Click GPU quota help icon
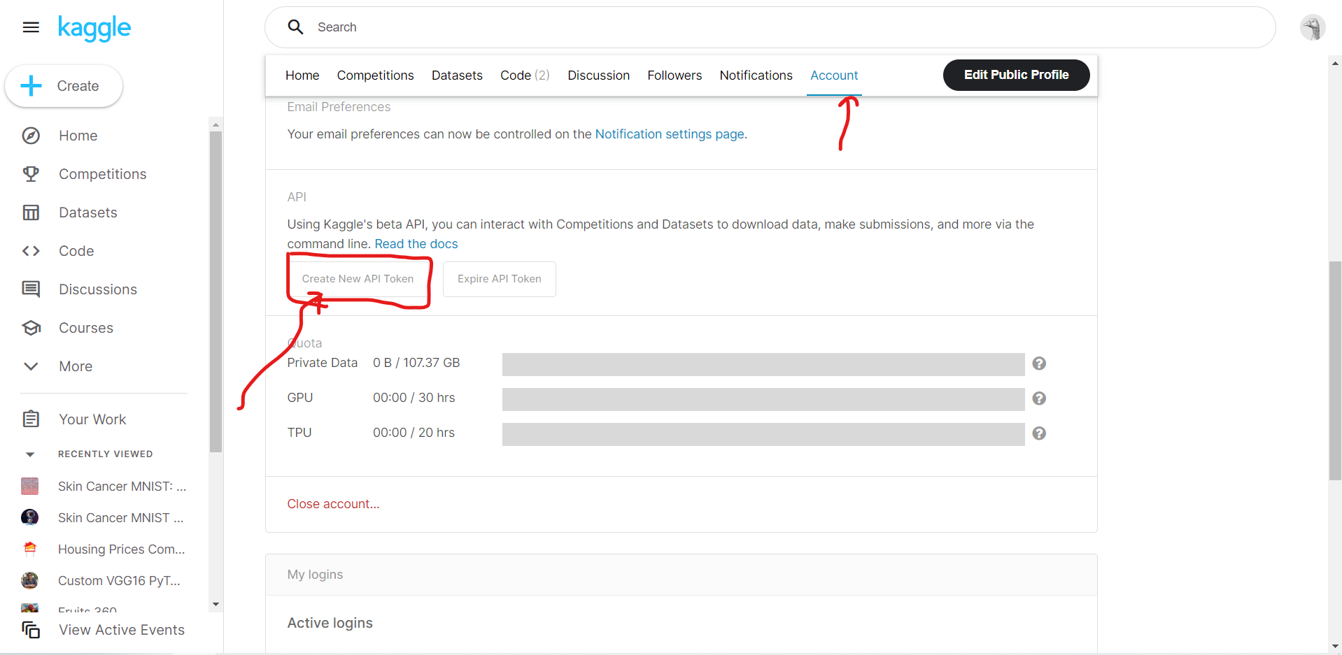Viewport: 1342px width, 655px height. coord(1039,398)
